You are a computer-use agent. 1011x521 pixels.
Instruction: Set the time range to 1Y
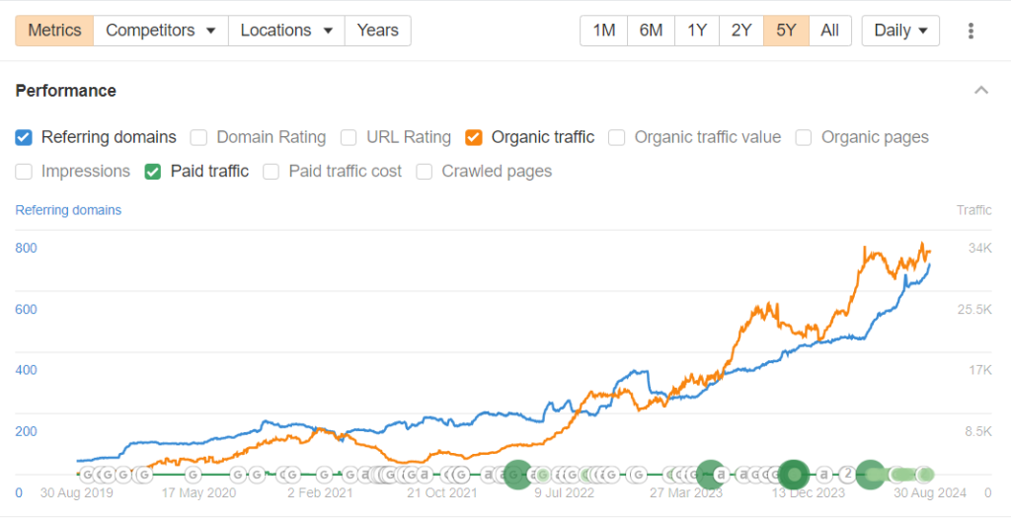(x=696, y=31)
